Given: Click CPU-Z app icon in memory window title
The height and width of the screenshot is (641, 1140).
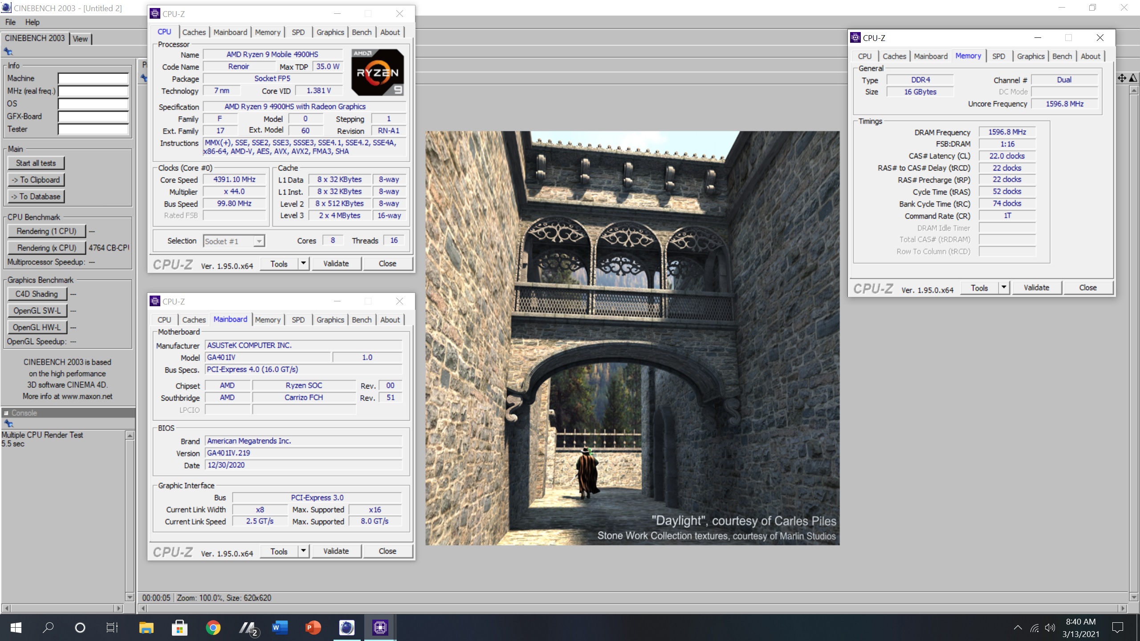Looking at the screenshot, I should tap(855, 38).
